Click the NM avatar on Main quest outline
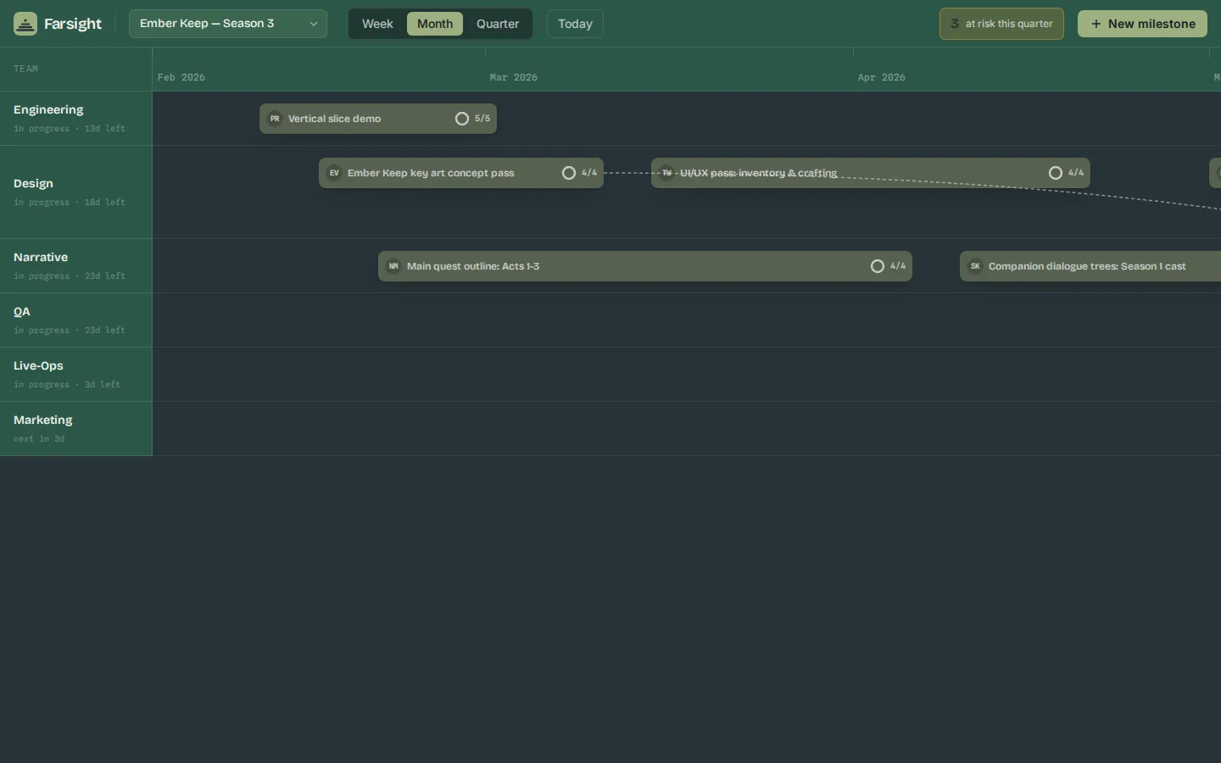 [393, 266]
